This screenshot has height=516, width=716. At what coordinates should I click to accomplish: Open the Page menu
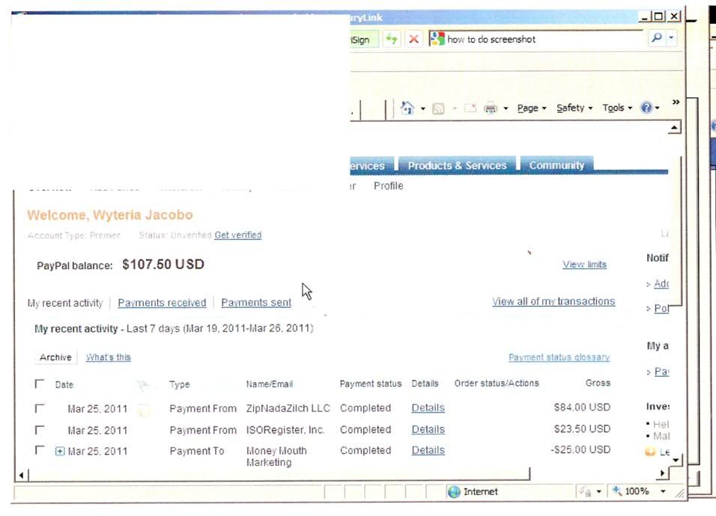click(x=532, y=108)
